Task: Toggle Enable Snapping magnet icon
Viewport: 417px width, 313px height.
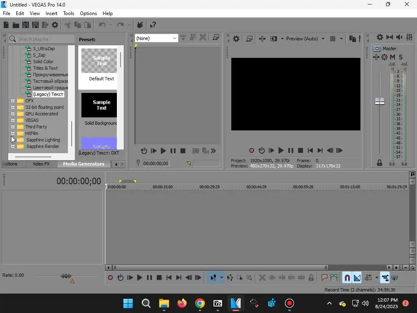Action: pyautogui.click(x=347, y=278)
